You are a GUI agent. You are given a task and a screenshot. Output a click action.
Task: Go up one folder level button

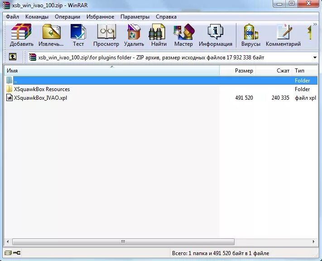point(13,57)
